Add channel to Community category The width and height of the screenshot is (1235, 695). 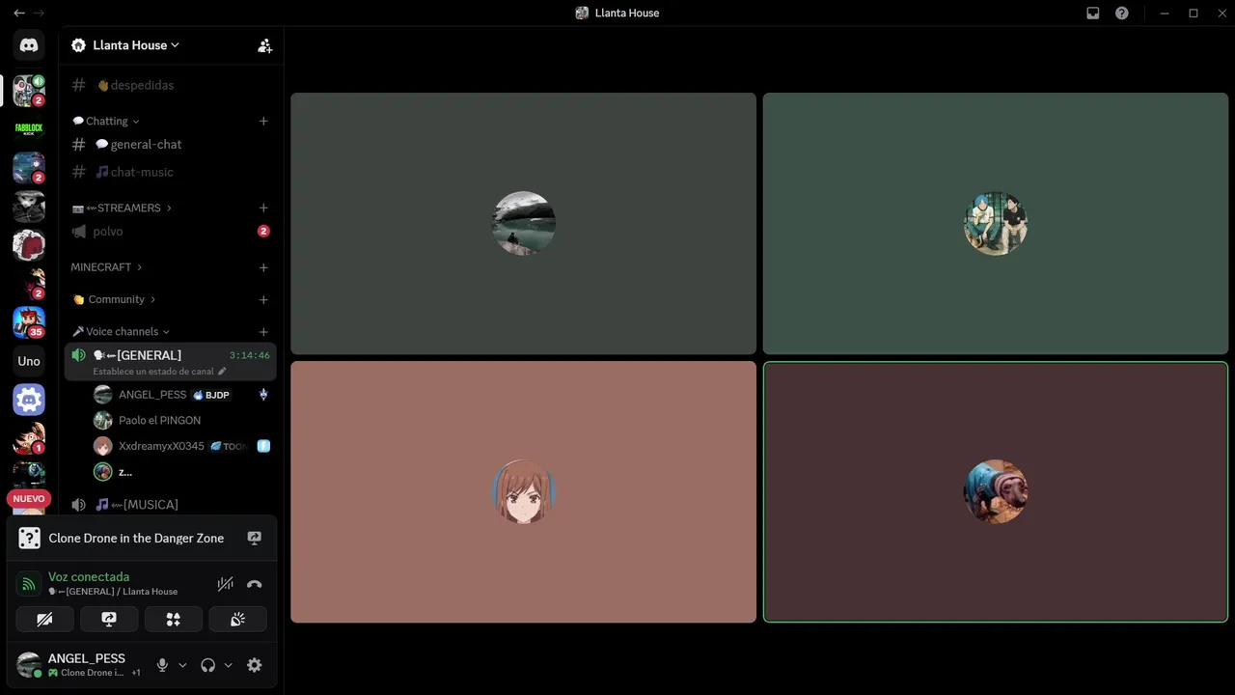(263, 299)
